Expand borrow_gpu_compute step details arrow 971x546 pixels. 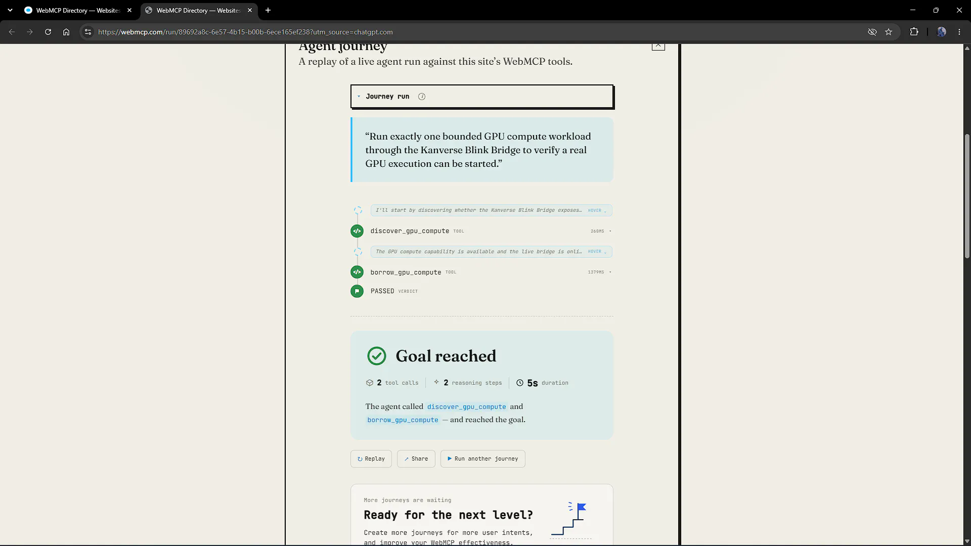point(610,272)
